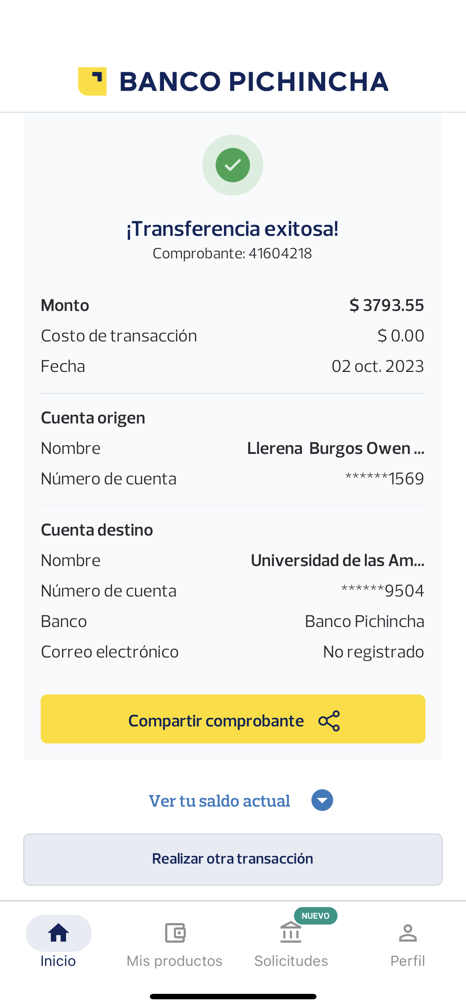Tap the share icon on Compartir comprobante
The width and height of the screenshot is (466, 1008).
click(329, 721)
